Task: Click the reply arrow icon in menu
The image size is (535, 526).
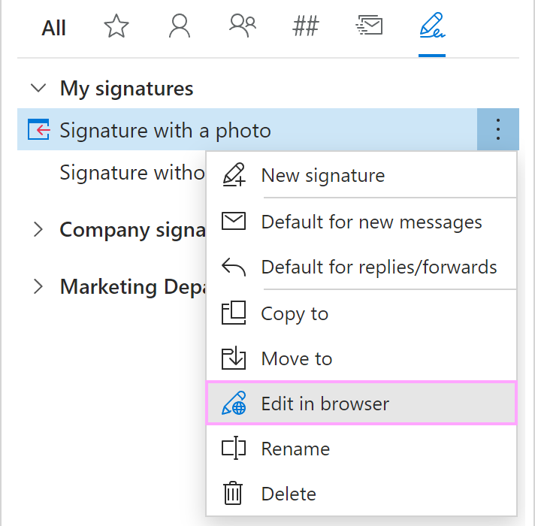Action: [x=234, y=267]
